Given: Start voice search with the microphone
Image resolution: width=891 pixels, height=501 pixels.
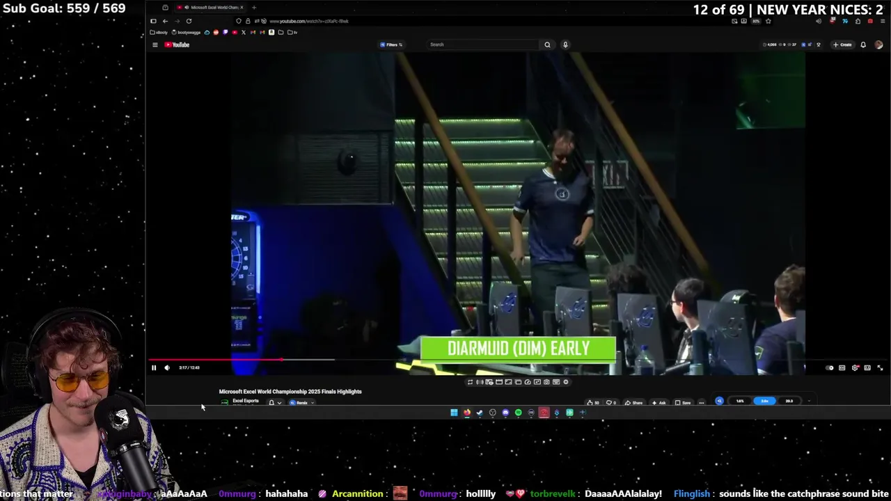Looking at the screenshot, I should 565,45.
